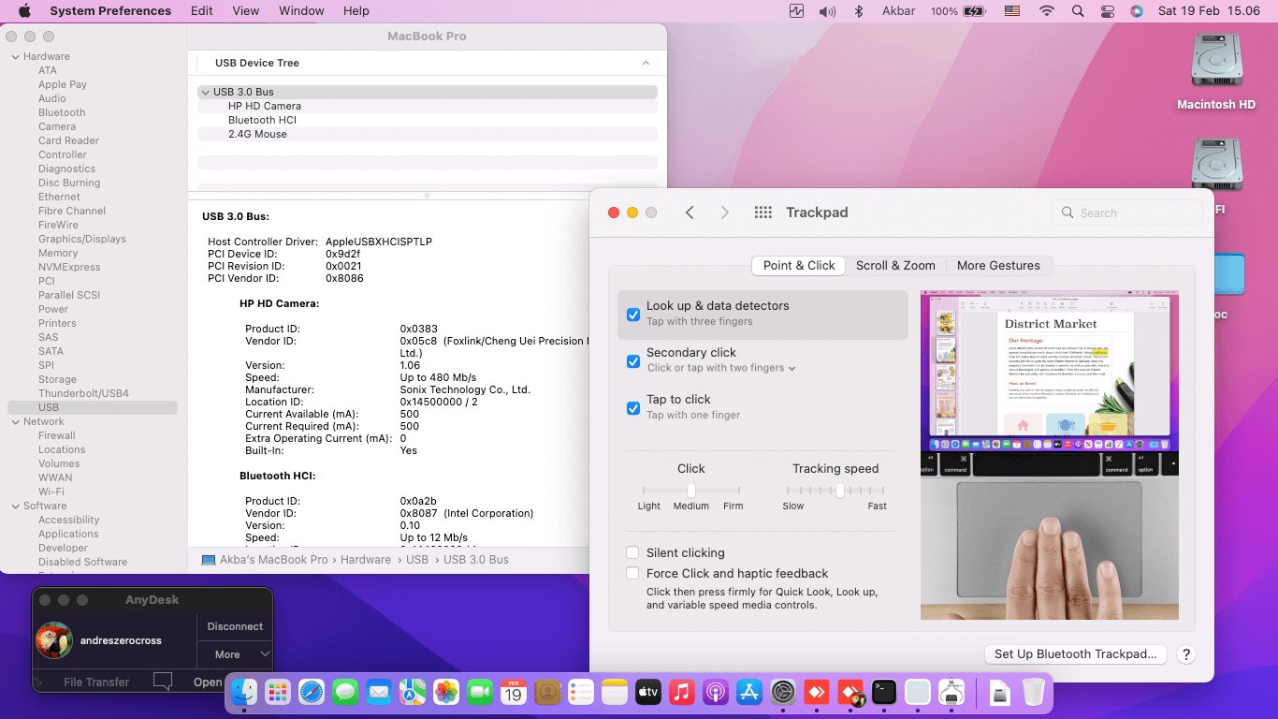Go back using the Trackpad back arrow

[690, 213]
